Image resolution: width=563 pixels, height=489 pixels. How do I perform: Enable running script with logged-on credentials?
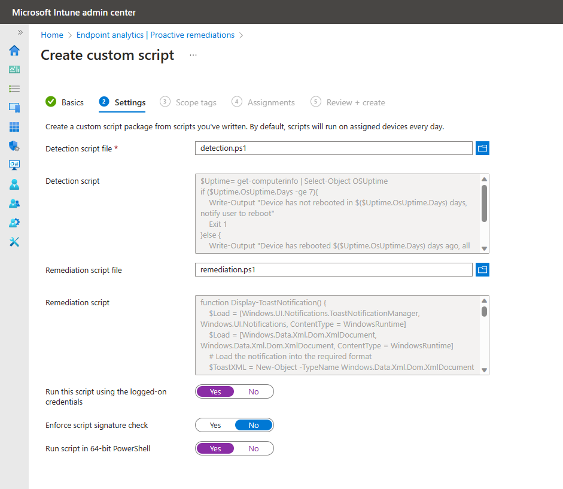215,391
